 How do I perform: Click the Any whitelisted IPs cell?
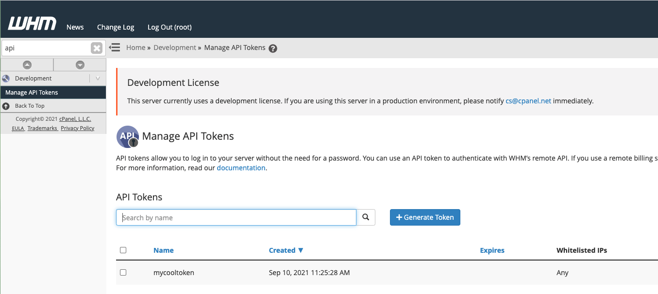click(x=562, y=273)
